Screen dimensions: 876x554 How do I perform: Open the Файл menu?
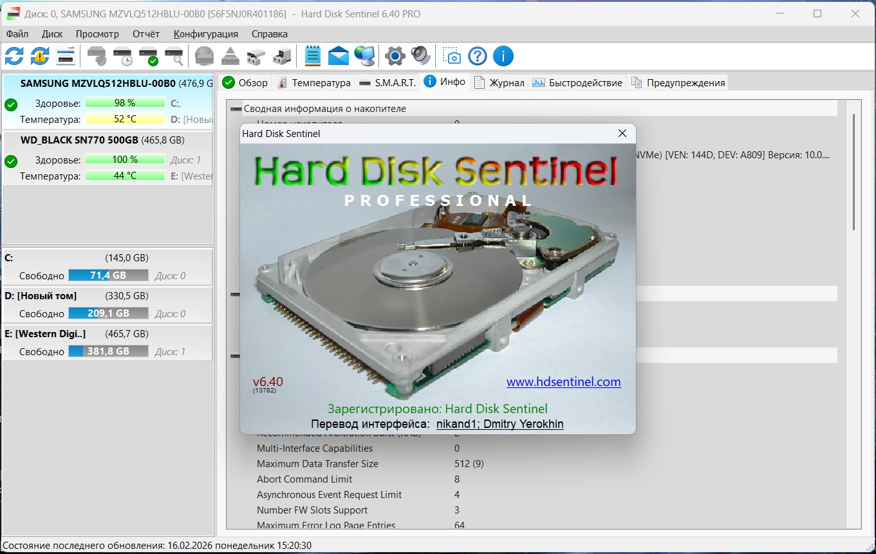pos(17,34)
